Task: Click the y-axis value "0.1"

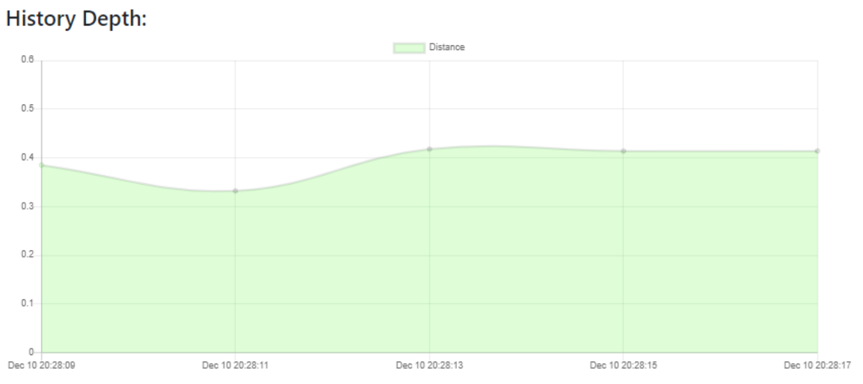Action: 28,303
